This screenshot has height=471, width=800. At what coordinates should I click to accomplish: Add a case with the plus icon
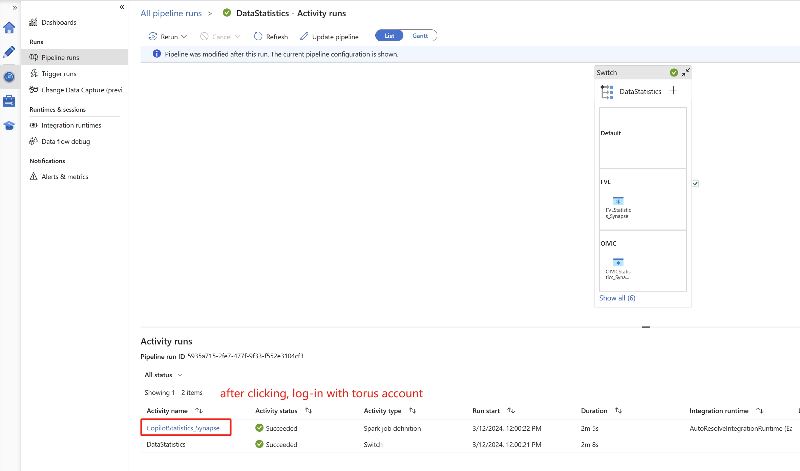point(673,90)
